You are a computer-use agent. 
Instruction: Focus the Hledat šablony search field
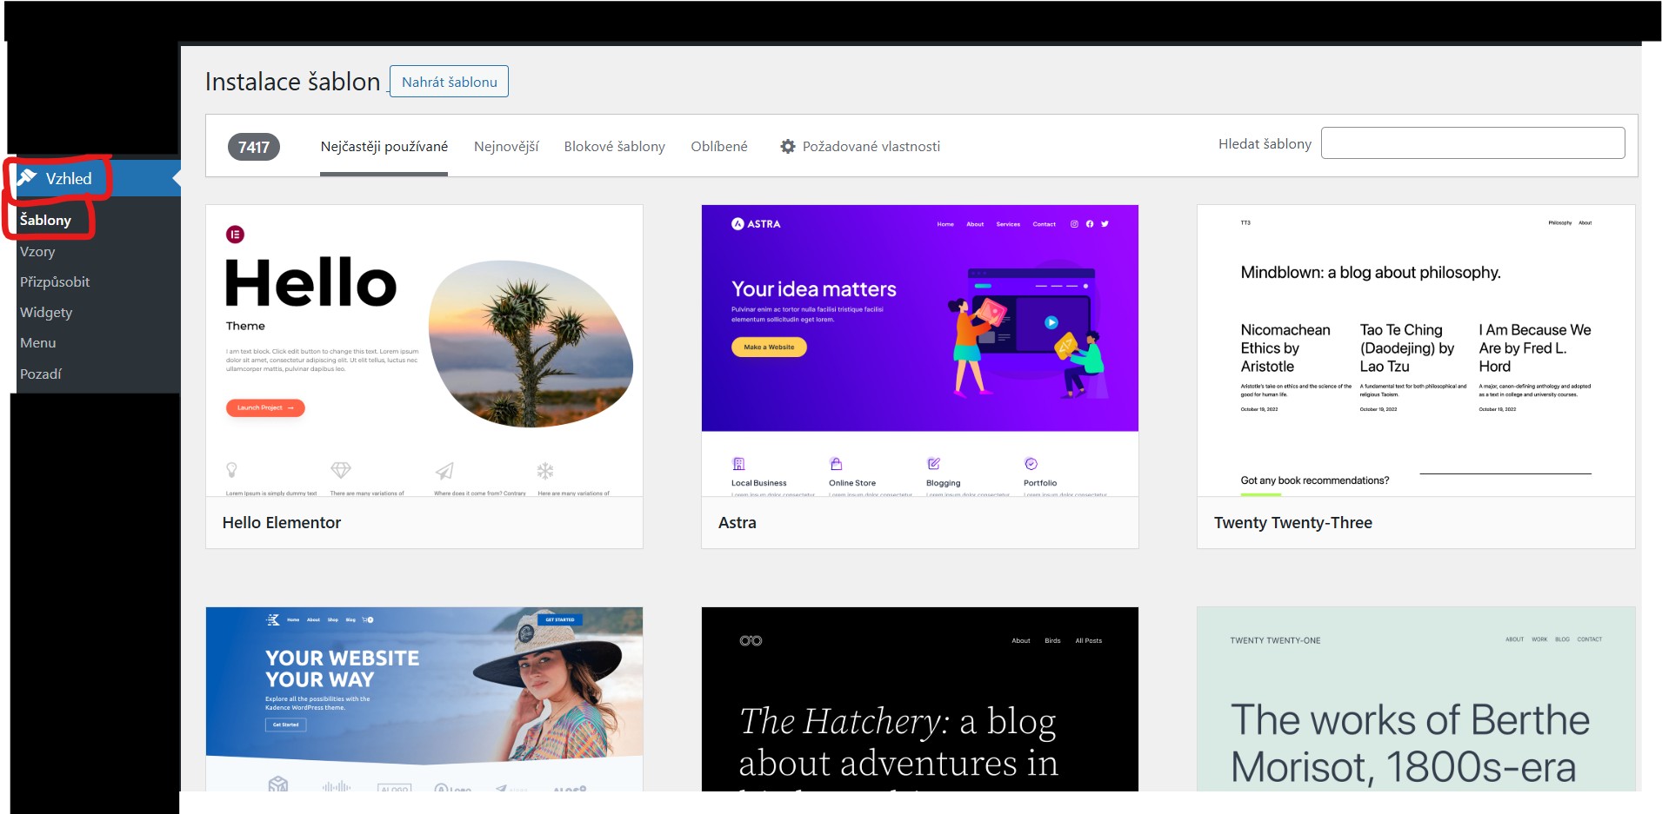click(x=1472, y=143)
